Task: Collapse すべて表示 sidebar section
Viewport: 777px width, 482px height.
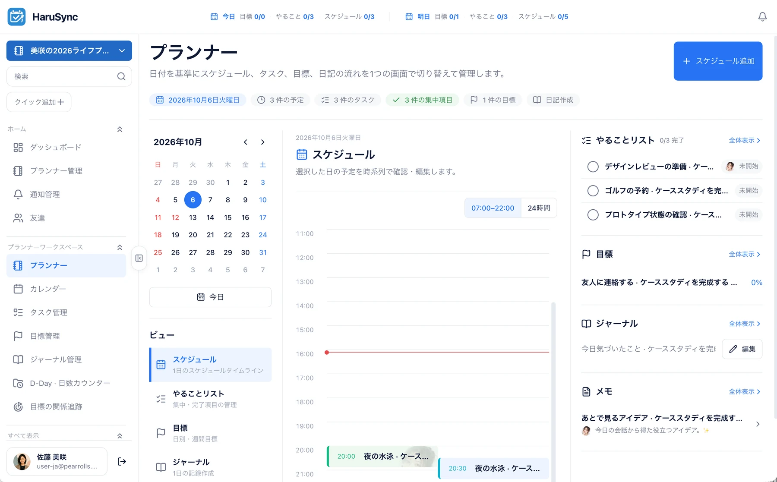Action: coord(120,436)
